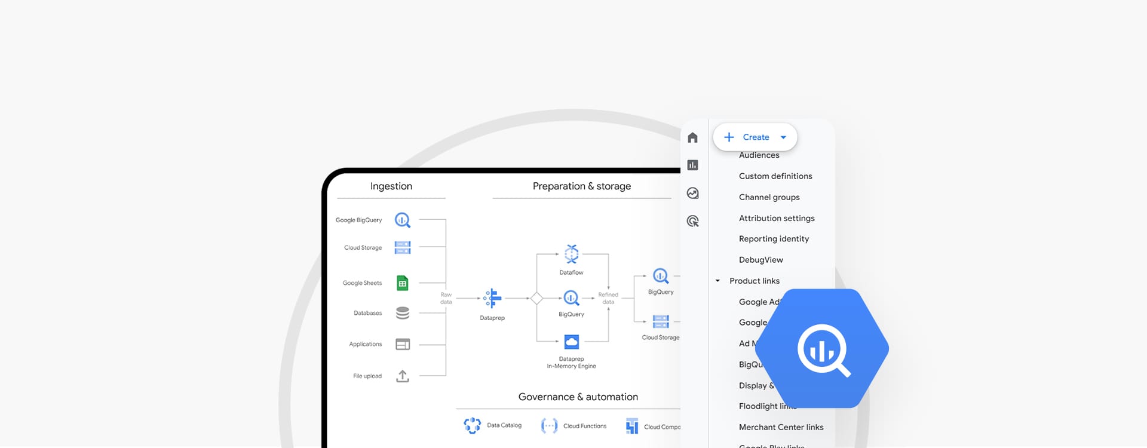This screenshot has height=448, width=1147.
Task: Select the Google Sheets icon
Action: 403,283
